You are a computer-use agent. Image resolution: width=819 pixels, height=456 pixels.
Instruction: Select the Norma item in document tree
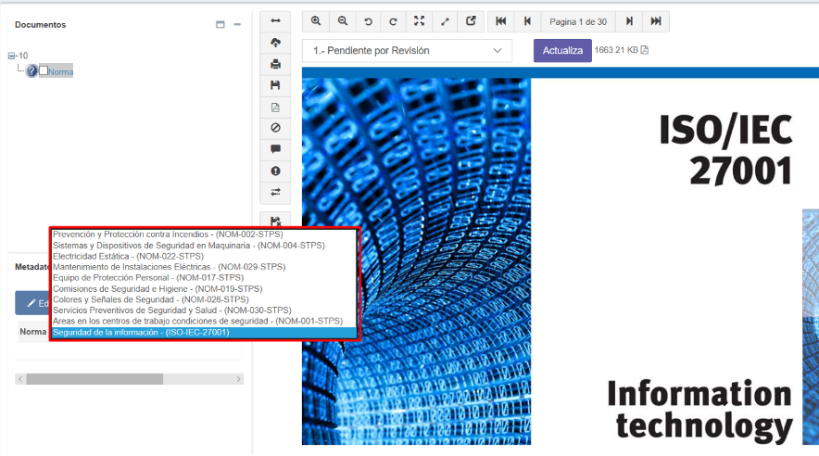pos(60,71)
